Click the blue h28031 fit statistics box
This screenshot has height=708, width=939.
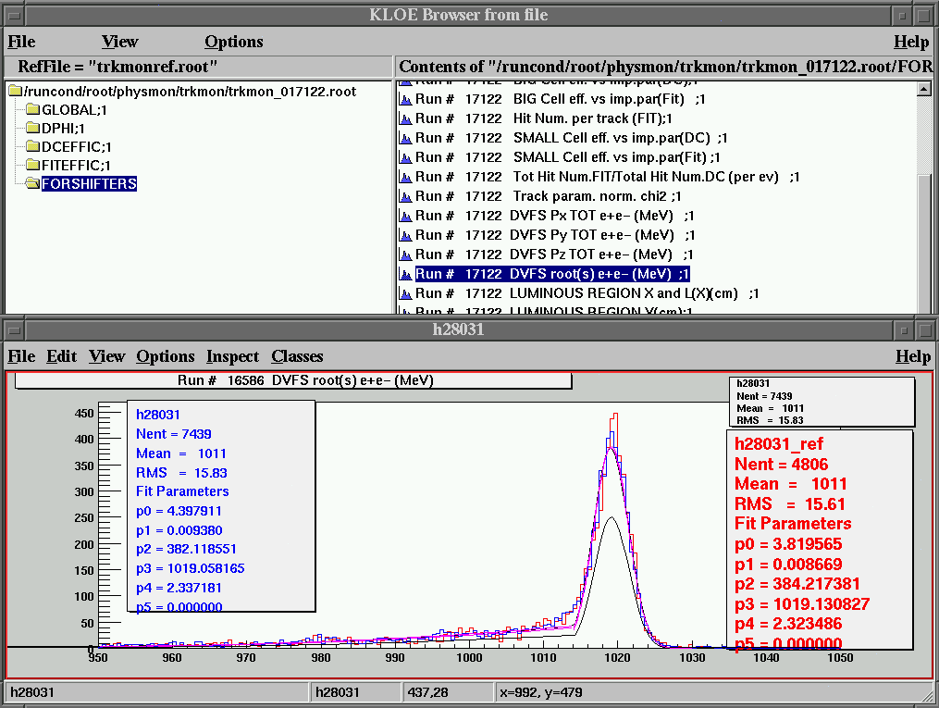222,507
